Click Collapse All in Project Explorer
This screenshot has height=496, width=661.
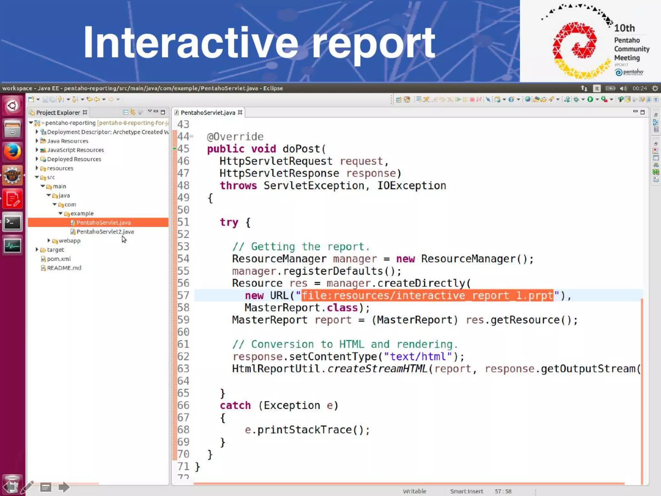[x=126, y=112]
